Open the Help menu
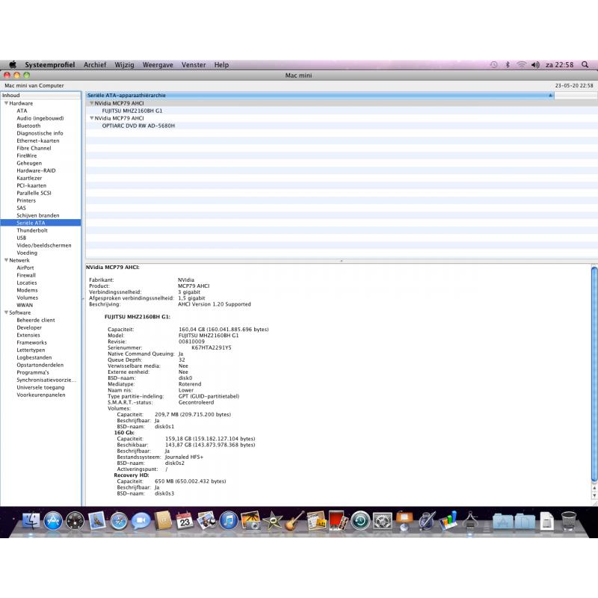598x598 pixels. [x=221, y=65]
